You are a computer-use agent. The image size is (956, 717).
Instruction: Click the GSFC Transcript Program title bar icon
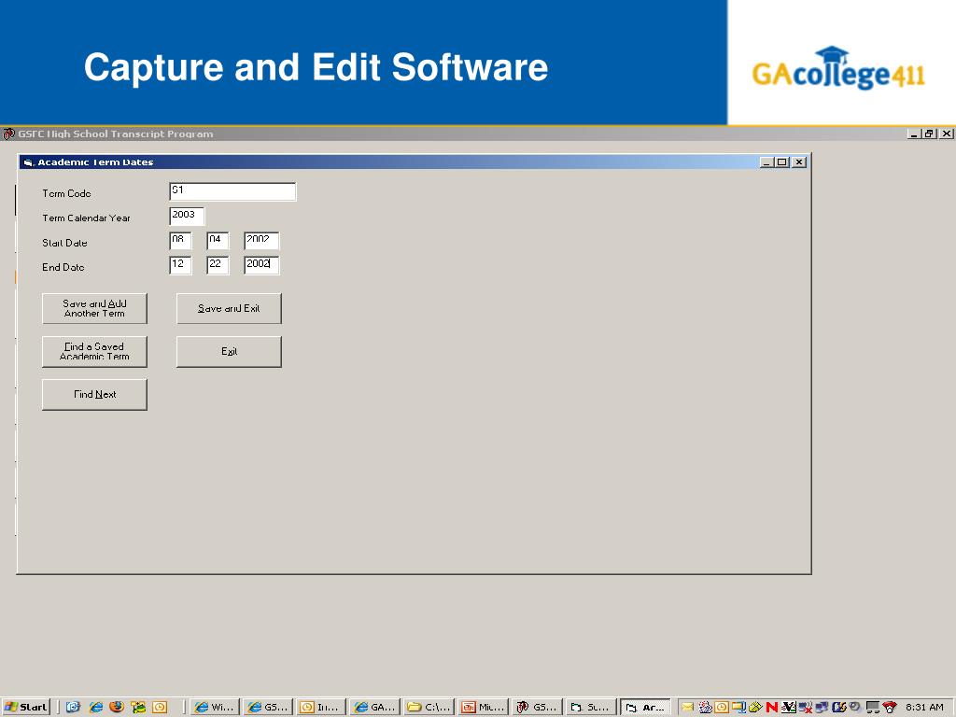8,134
